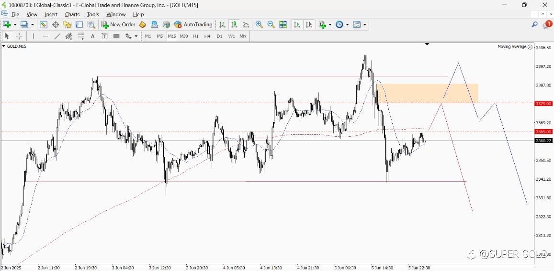Draw a horizontal line
This screenshot has width=554, height=271.
click(x=45, y=36)
